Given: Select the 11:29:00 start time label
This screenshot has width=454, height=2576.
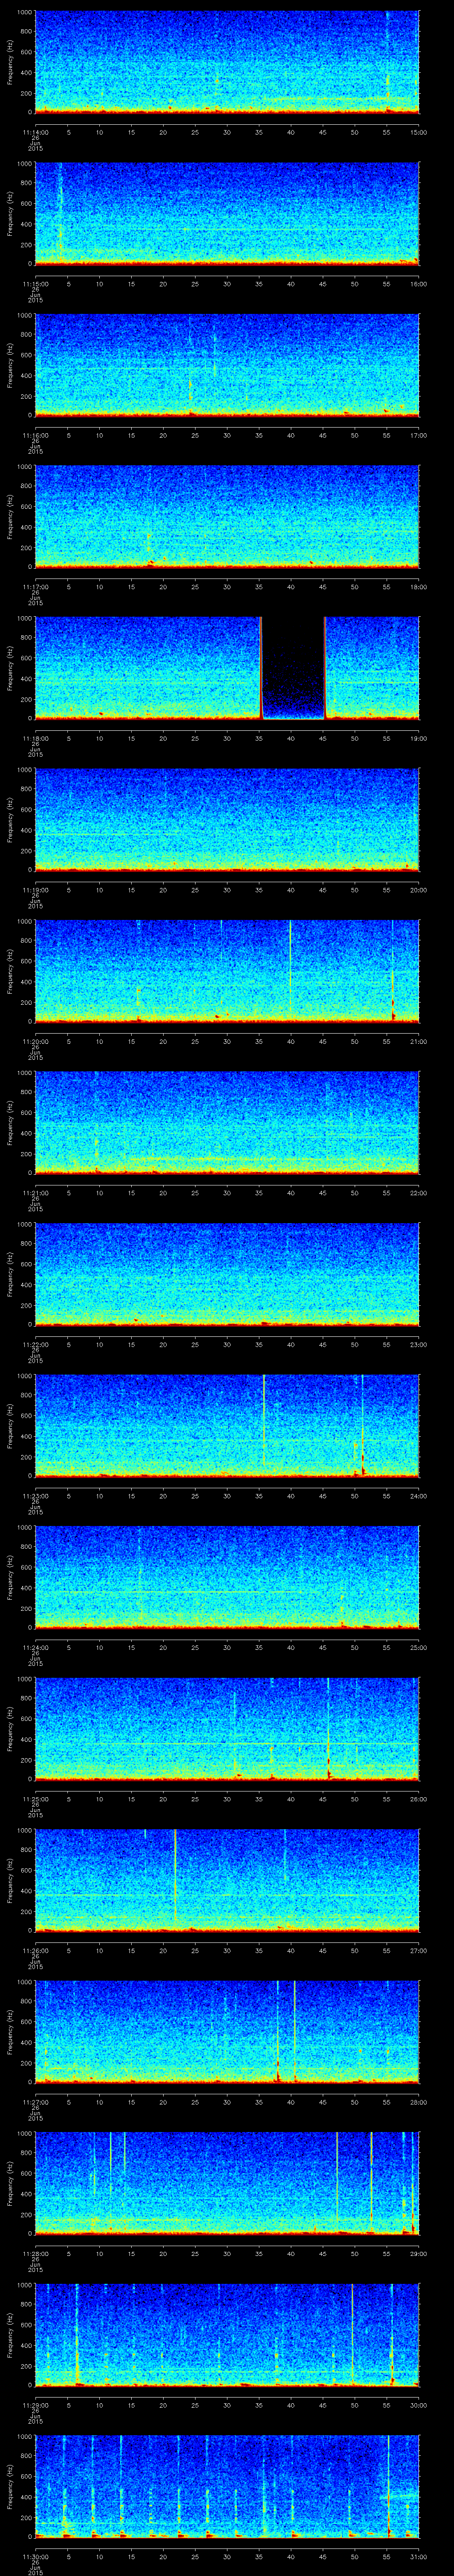Looking at the screenshot, I should 35,2404.
